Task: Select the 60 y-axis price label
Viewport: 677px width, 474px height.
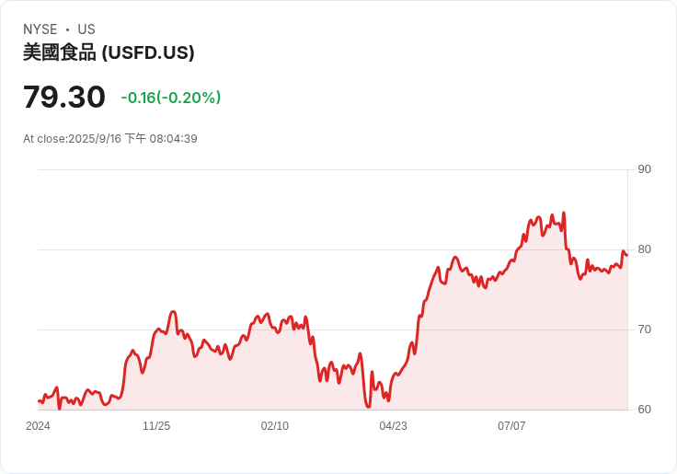Action: (644, 410)
